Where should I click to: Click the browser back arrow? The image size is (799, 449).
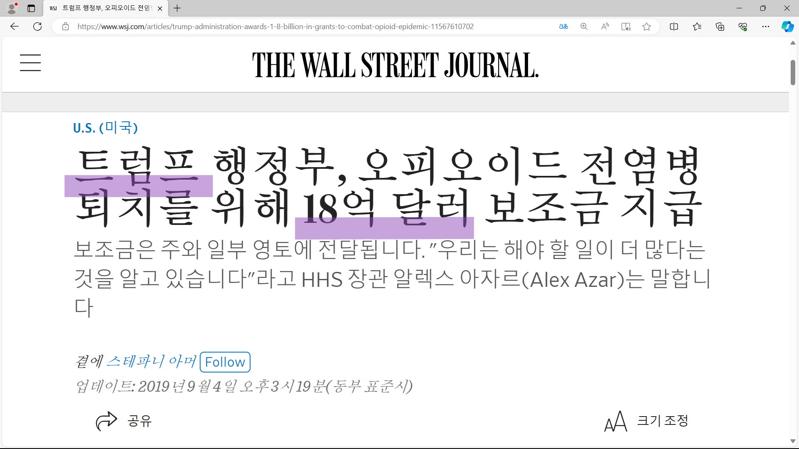pos(15,27)
